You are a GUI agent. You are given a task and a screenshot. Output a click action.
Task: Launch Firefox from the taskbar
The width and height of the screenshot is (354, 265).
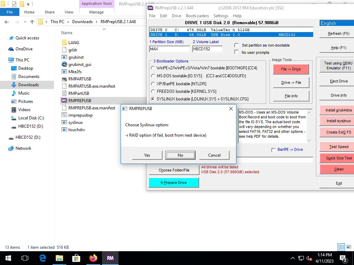[x=93, y=258]
